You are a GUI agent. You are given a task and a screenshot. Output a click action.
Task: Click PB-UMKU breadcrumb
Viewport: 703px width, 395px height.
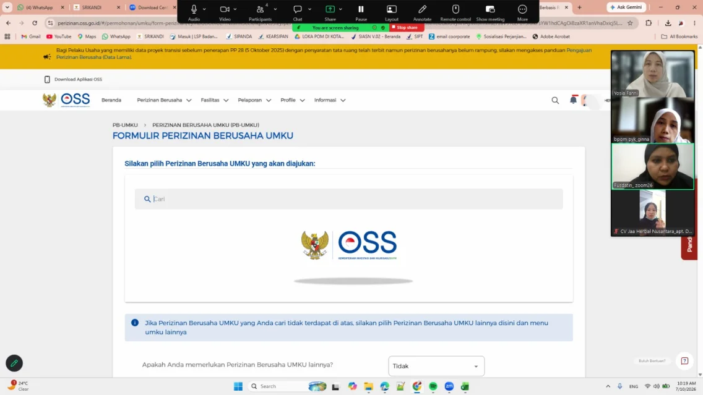(125, 125)
